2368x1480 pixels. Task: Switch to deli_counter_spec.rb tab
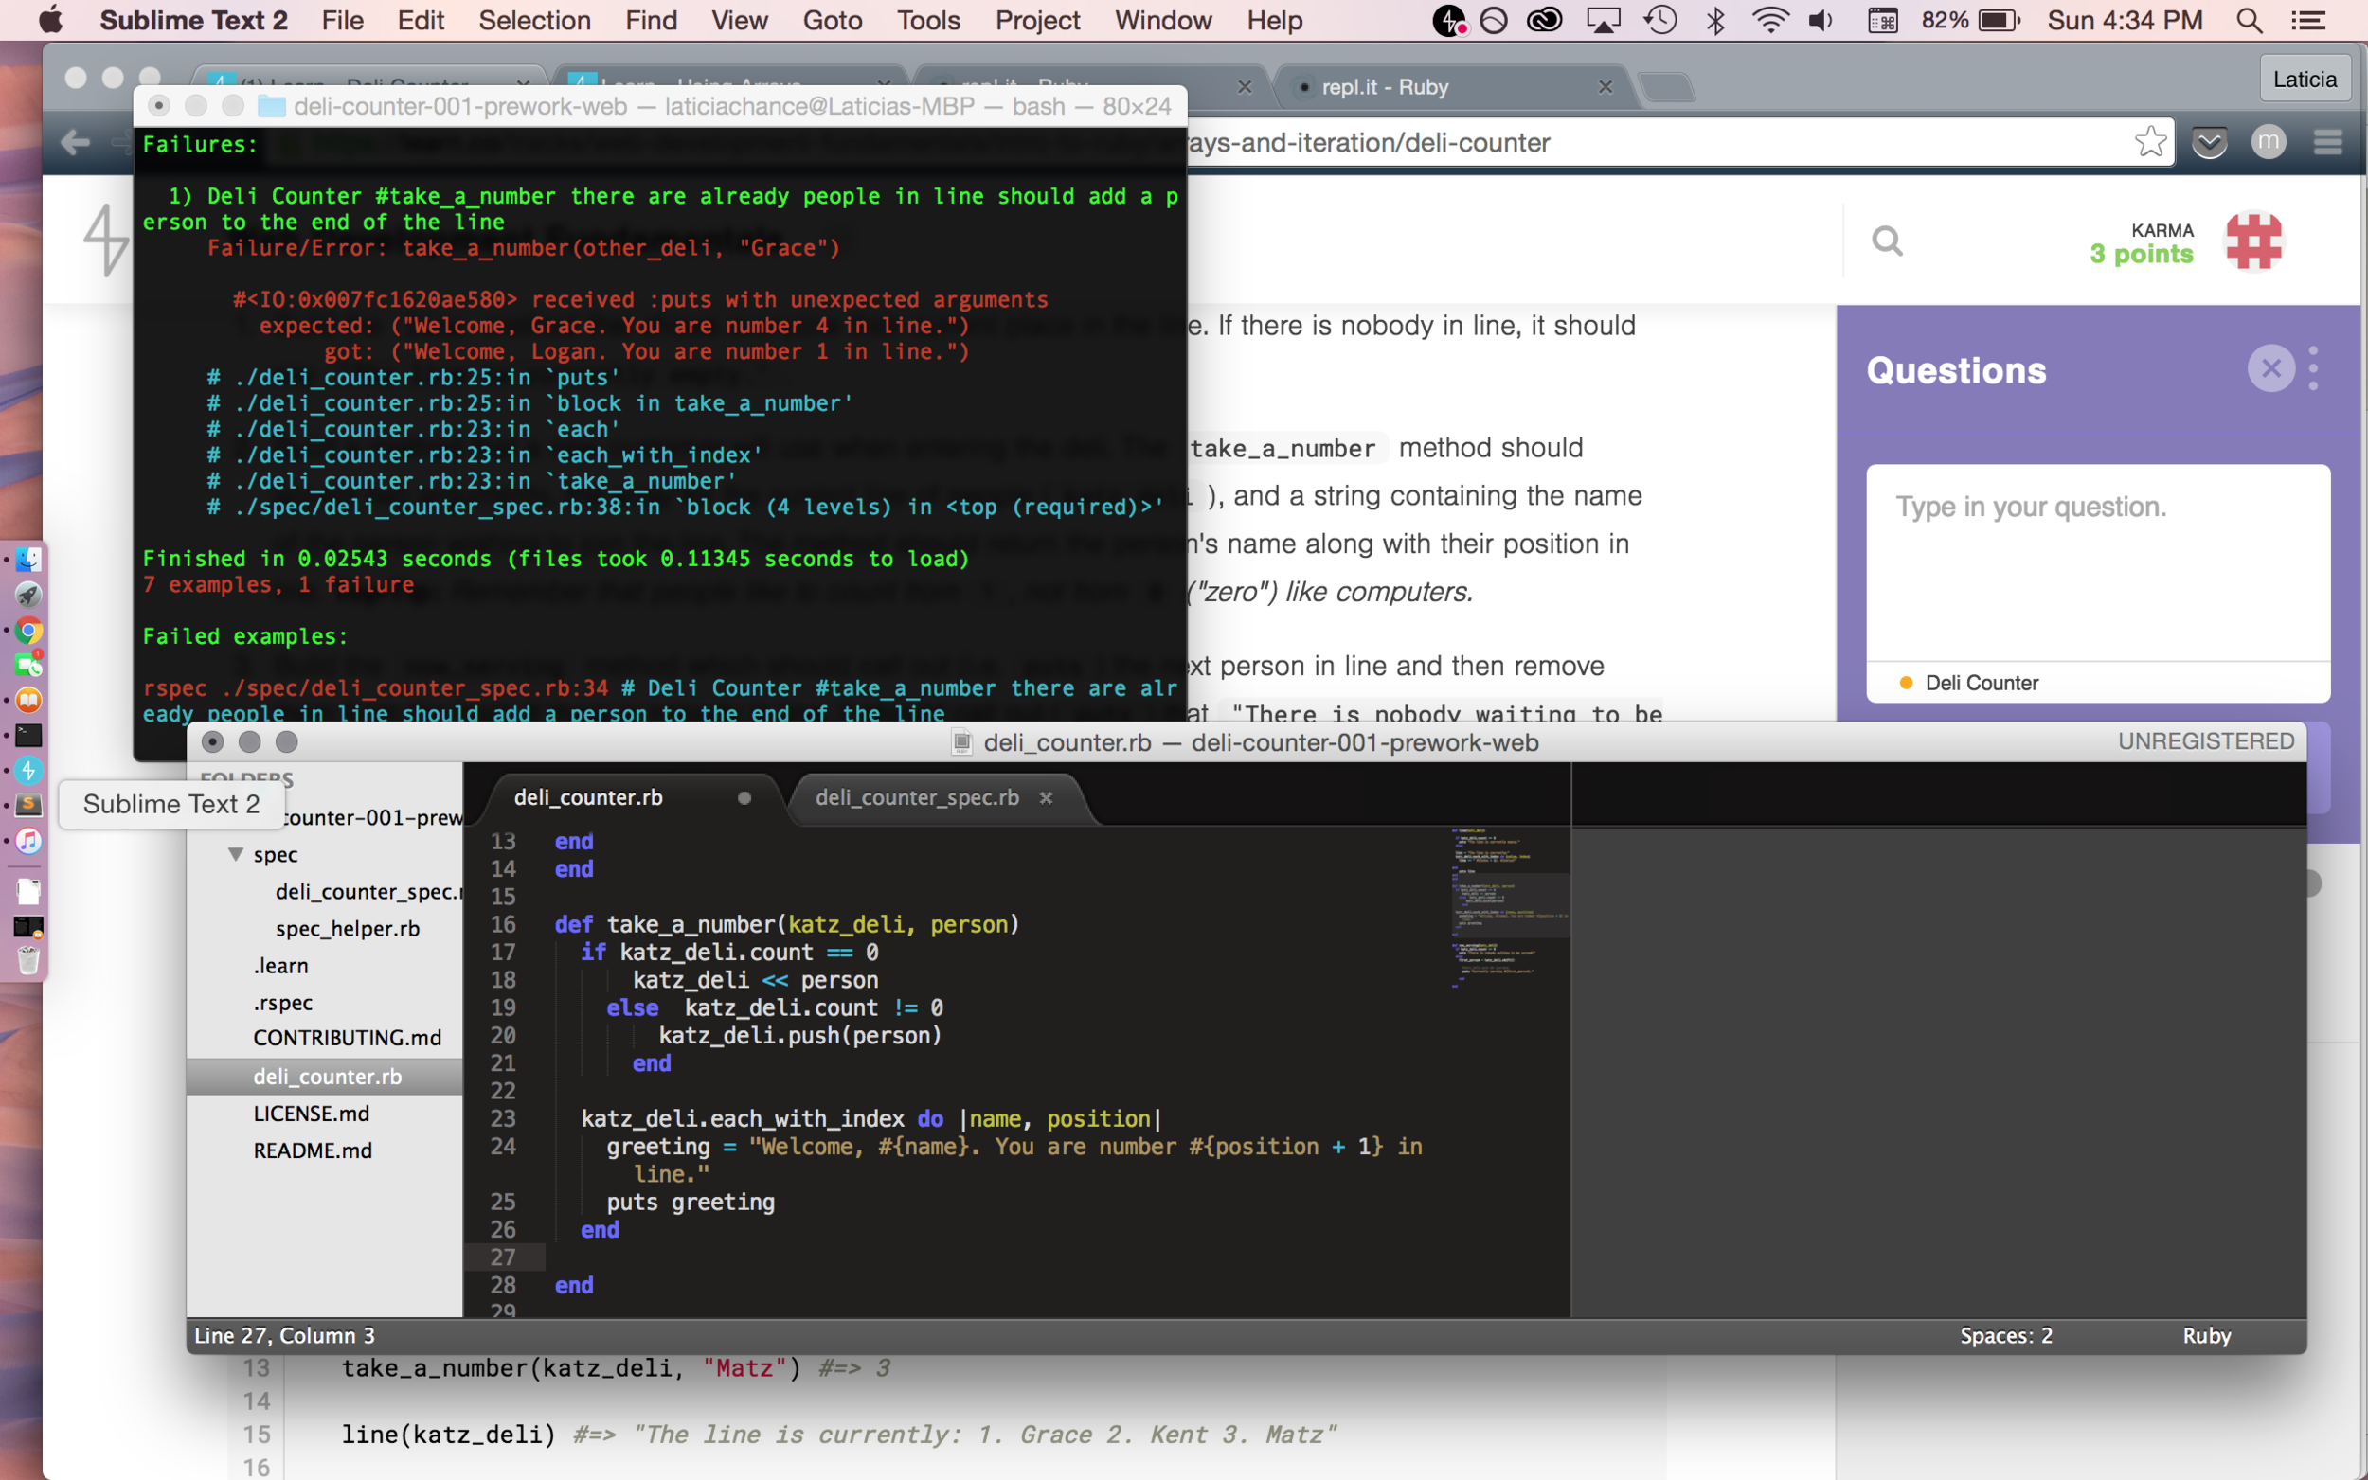pos(917,797)
